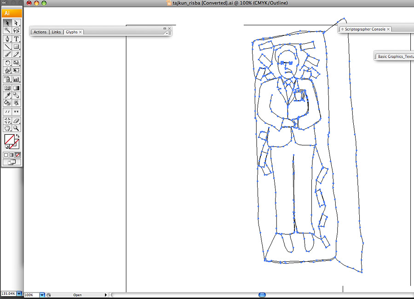Click the horizontal scrollbar thumb

[x=262, y=294]
